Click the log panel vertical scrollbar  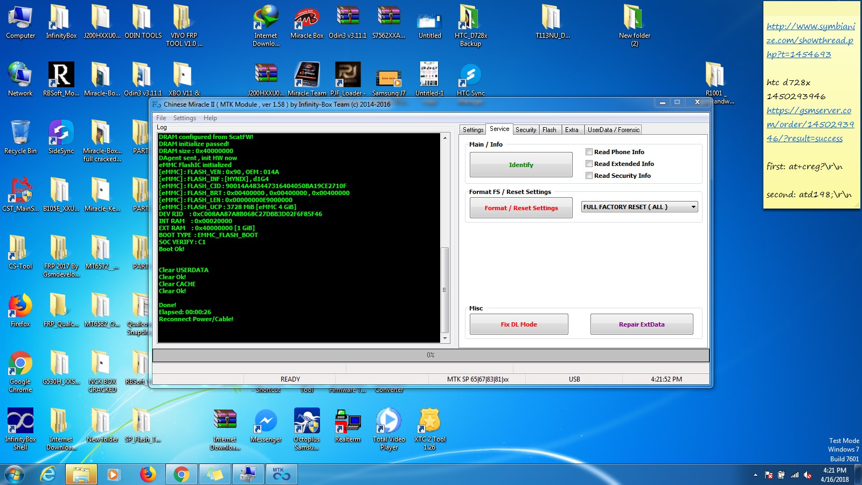pyautogui.click(x=444, y=238)
